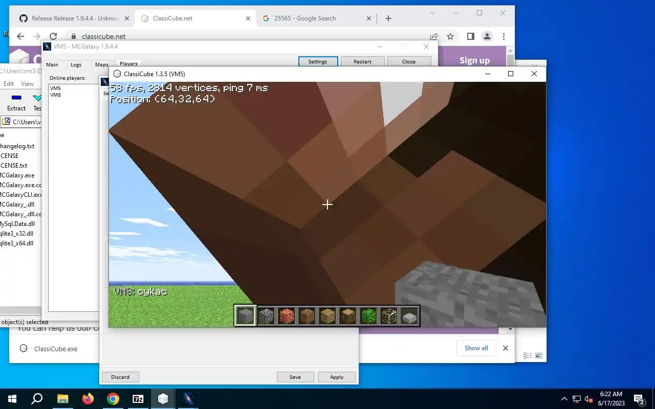The image size is (655, 409).
Task: Open the Logs tab in MCGalaxy
Action: coord(76,64)
